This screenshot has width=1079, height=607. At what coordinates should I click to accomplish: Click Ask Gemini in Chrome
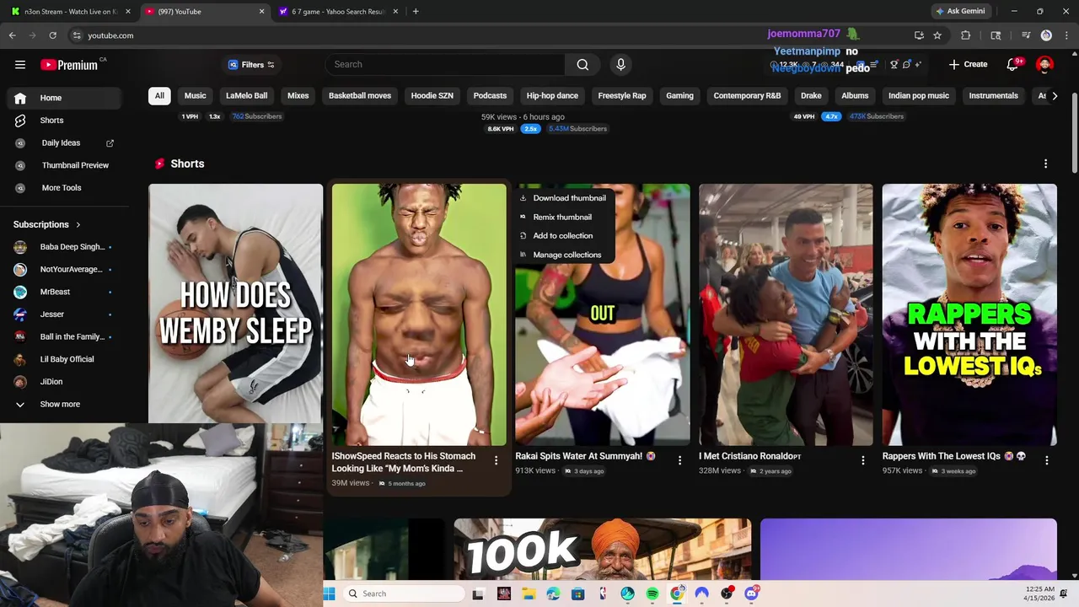(960, 11)
